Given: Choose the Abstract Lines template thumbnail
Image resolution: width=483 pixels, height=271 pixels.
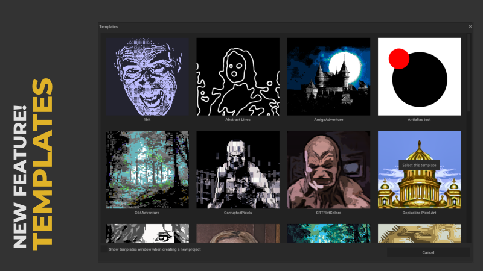Looking at the screenshot, I should pyautogui.click(x=238, y=76).
